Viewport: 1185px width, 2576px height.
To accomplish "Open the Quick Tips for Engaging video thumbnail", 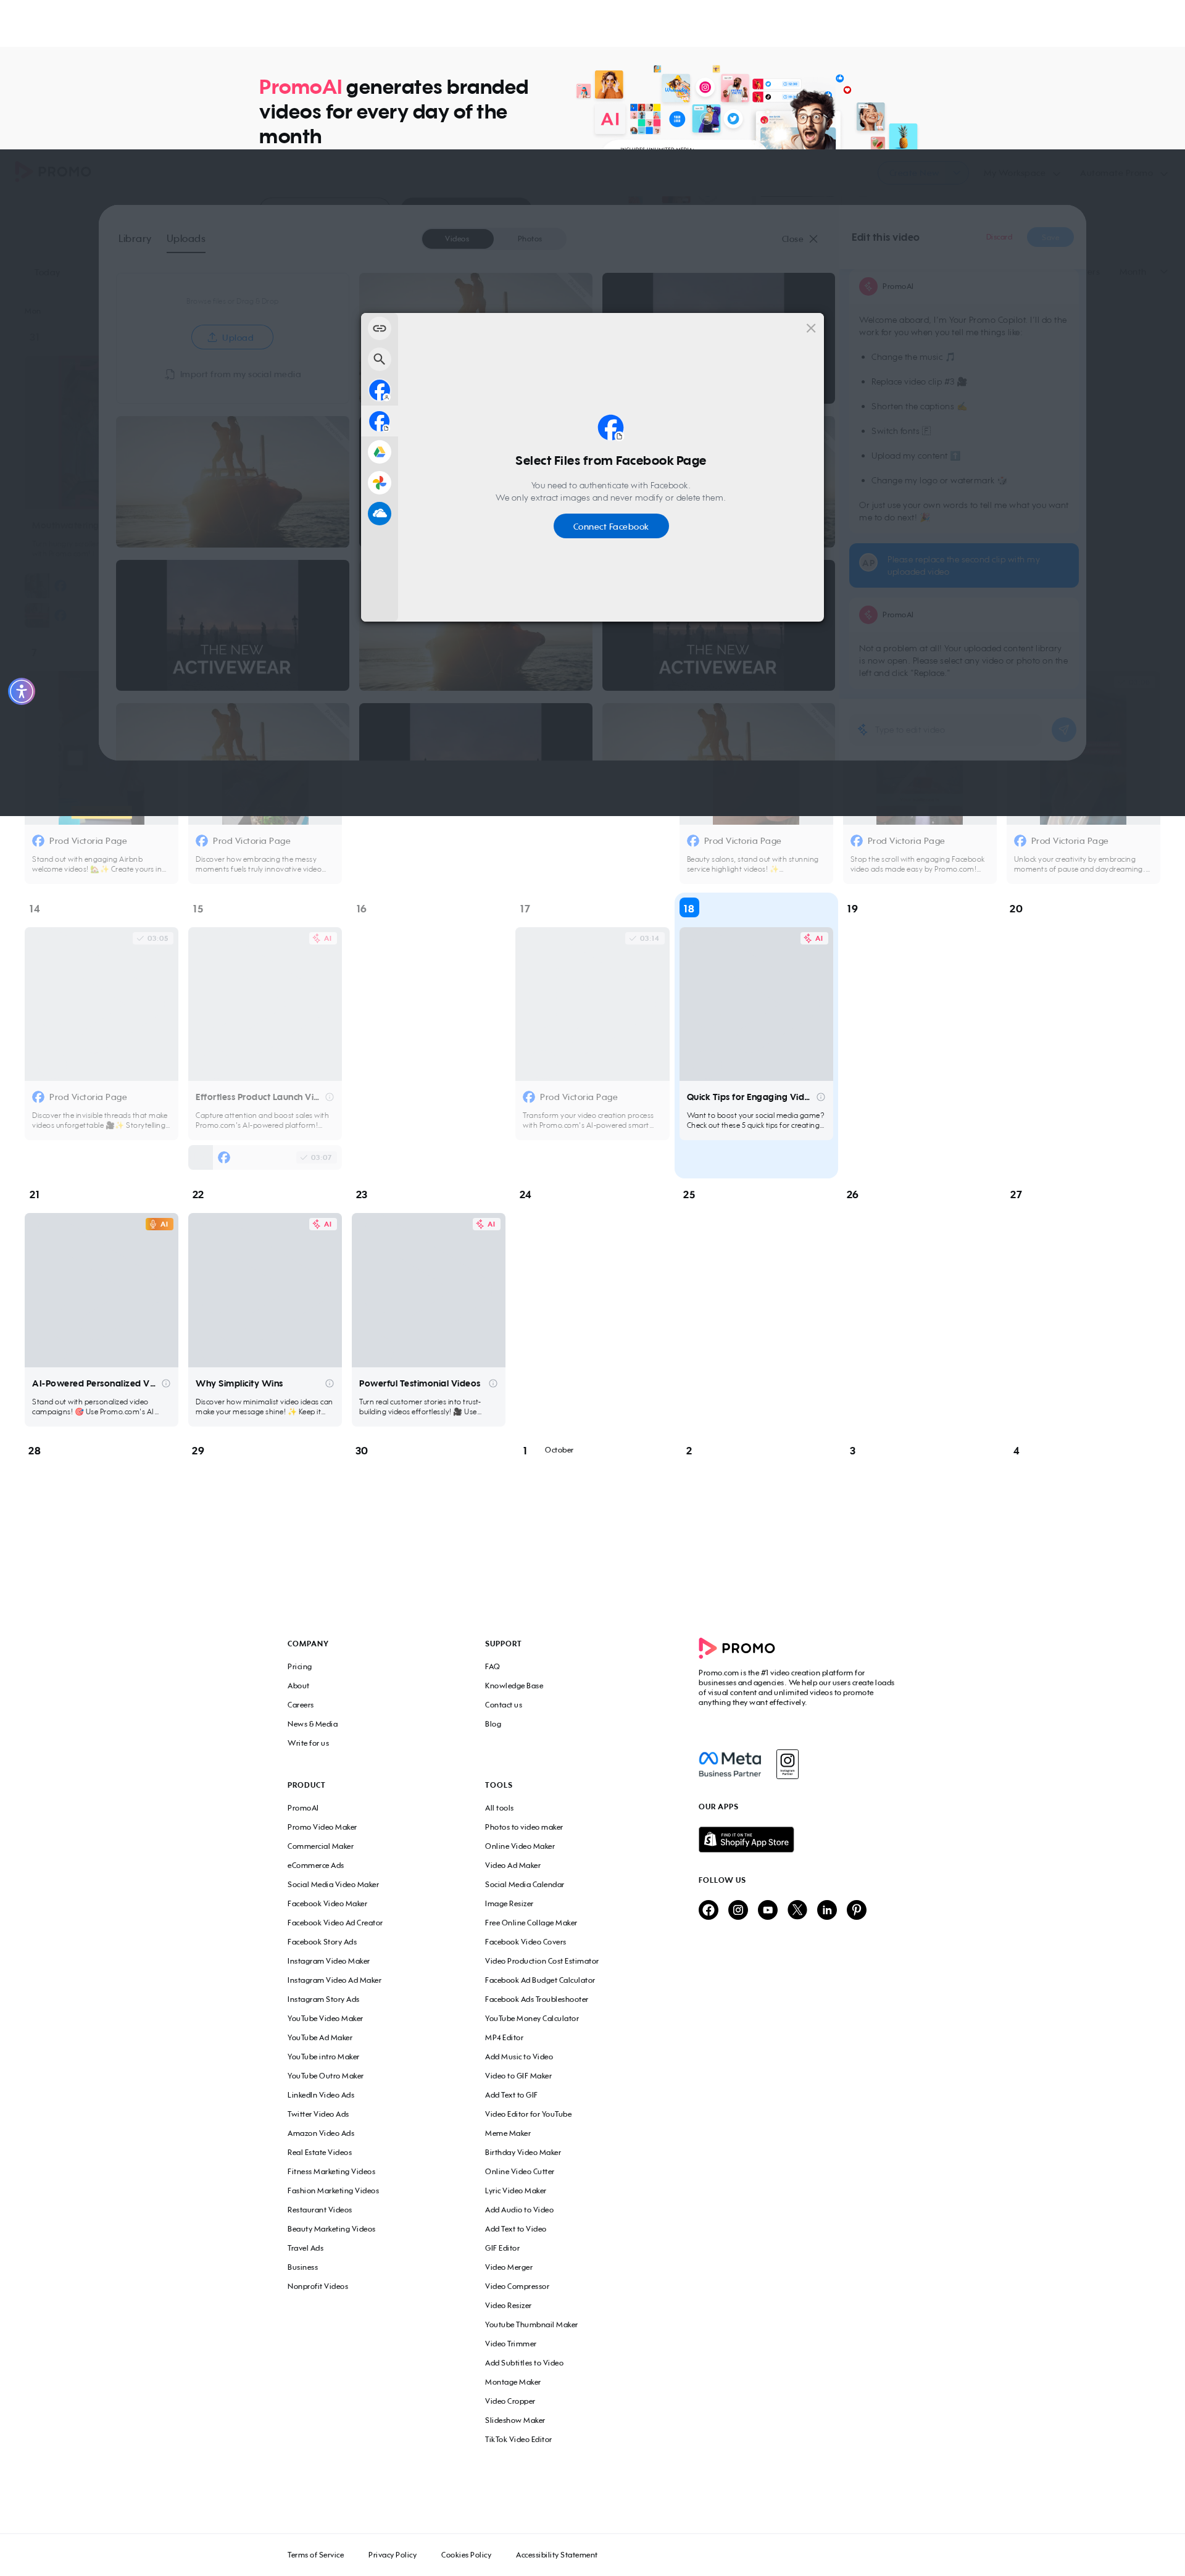I will click(756, 1004).
